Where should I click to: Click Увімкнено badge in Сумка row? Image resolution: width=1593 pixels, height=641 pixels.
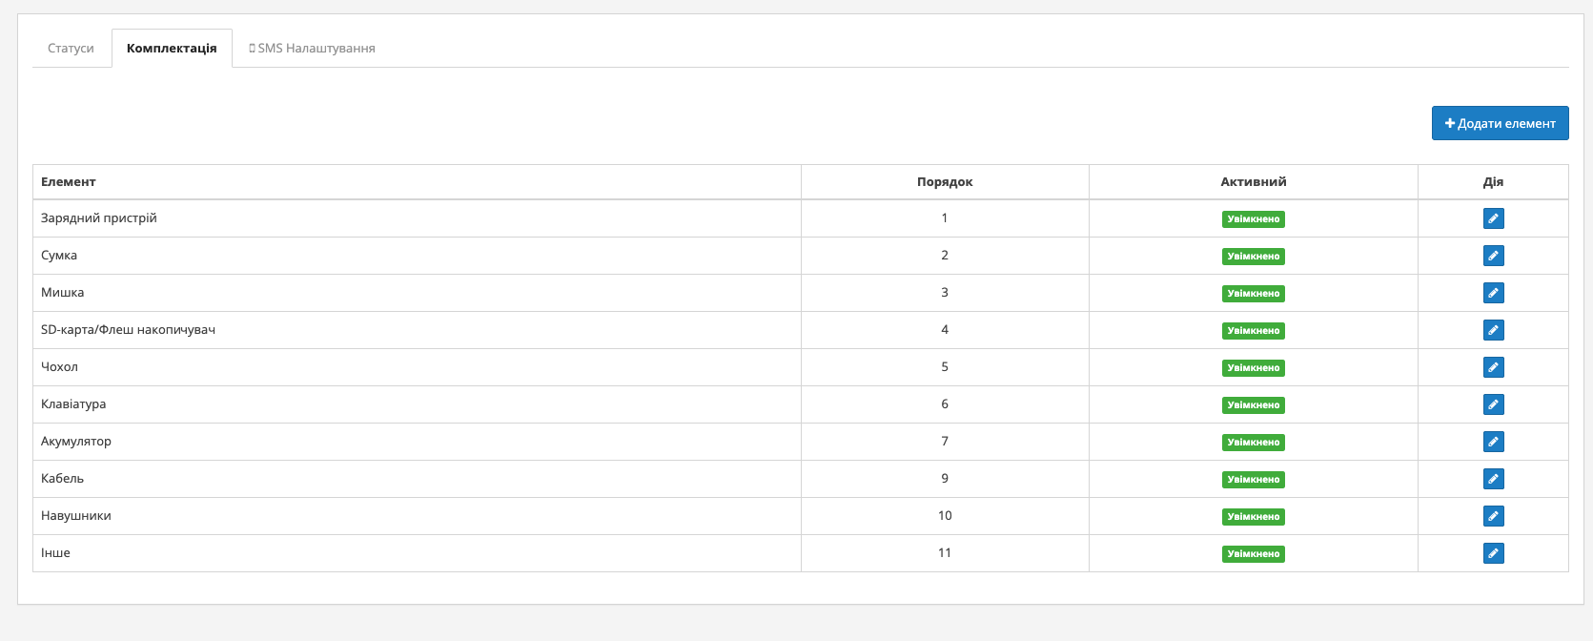click(x=1253, y=257)
